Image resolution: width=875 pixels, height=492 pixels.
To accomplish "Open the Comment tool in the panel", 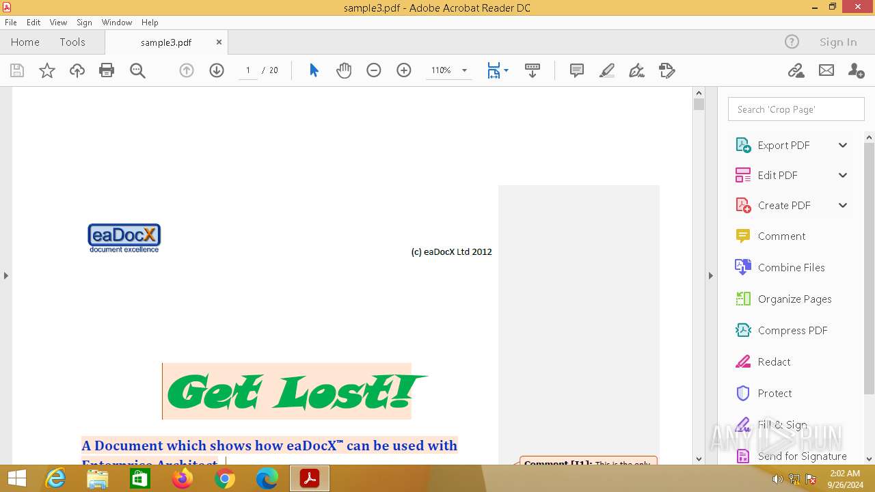I will pyautogui.click(x=781, y=236).
